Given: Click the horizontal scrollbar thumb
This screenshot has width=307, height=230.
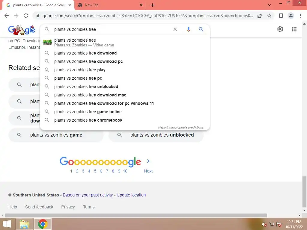Looking at the screenshot, I should (136, 216).
